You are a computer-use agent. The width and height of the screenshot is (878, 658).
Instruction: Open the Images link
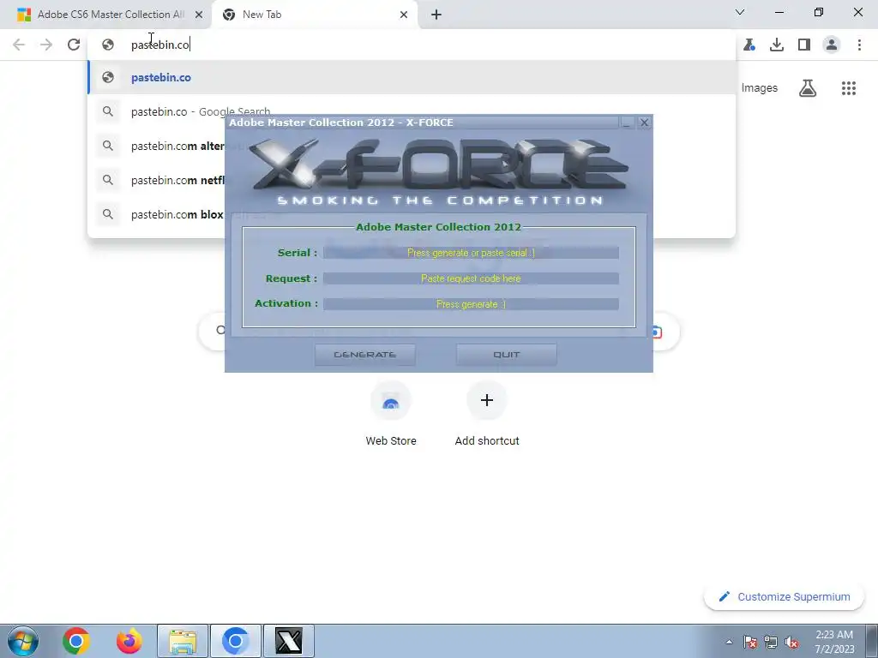760,88
